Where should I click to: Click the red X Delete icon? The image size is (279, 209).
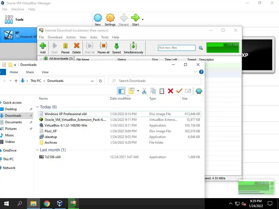point(171,91)
